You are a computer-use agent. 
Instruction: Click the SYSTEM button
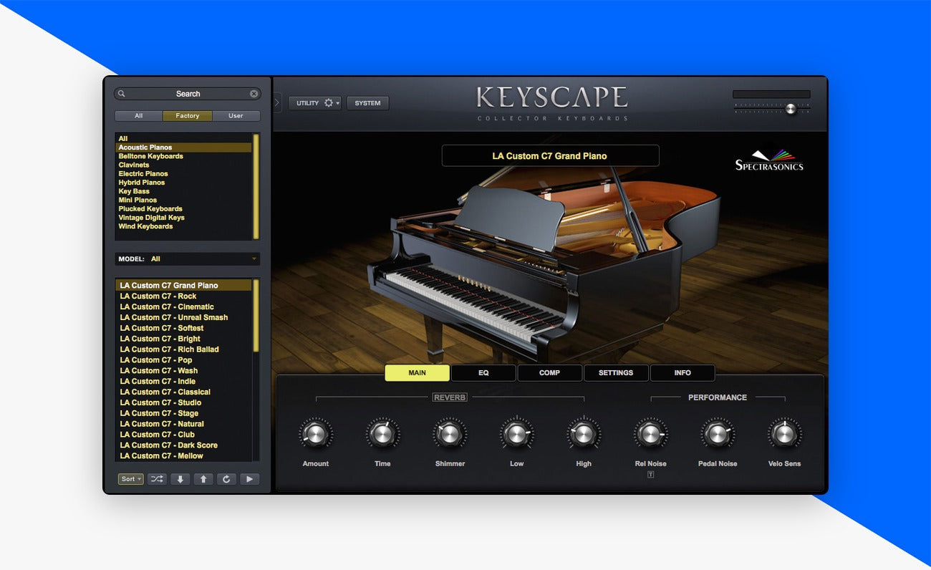coord(367,103)
